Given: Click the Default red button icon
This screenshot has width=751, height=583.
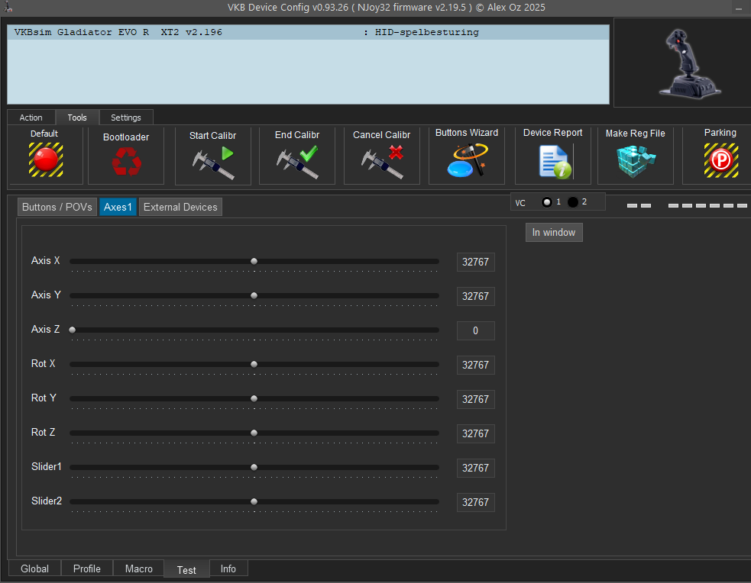Looking at the screenshot, I should 46,159.
